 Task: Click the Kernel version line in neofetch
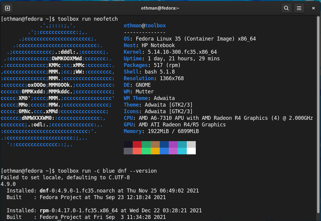click(x=170, y=52)
